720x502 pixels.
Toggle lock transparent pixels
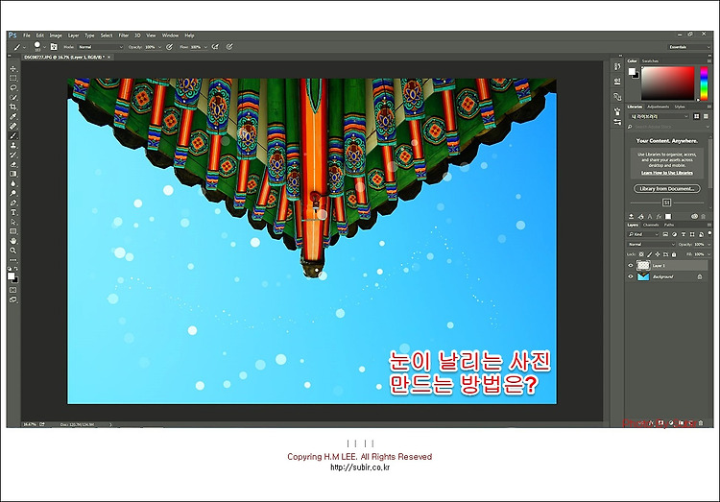(x=641, y=254)
